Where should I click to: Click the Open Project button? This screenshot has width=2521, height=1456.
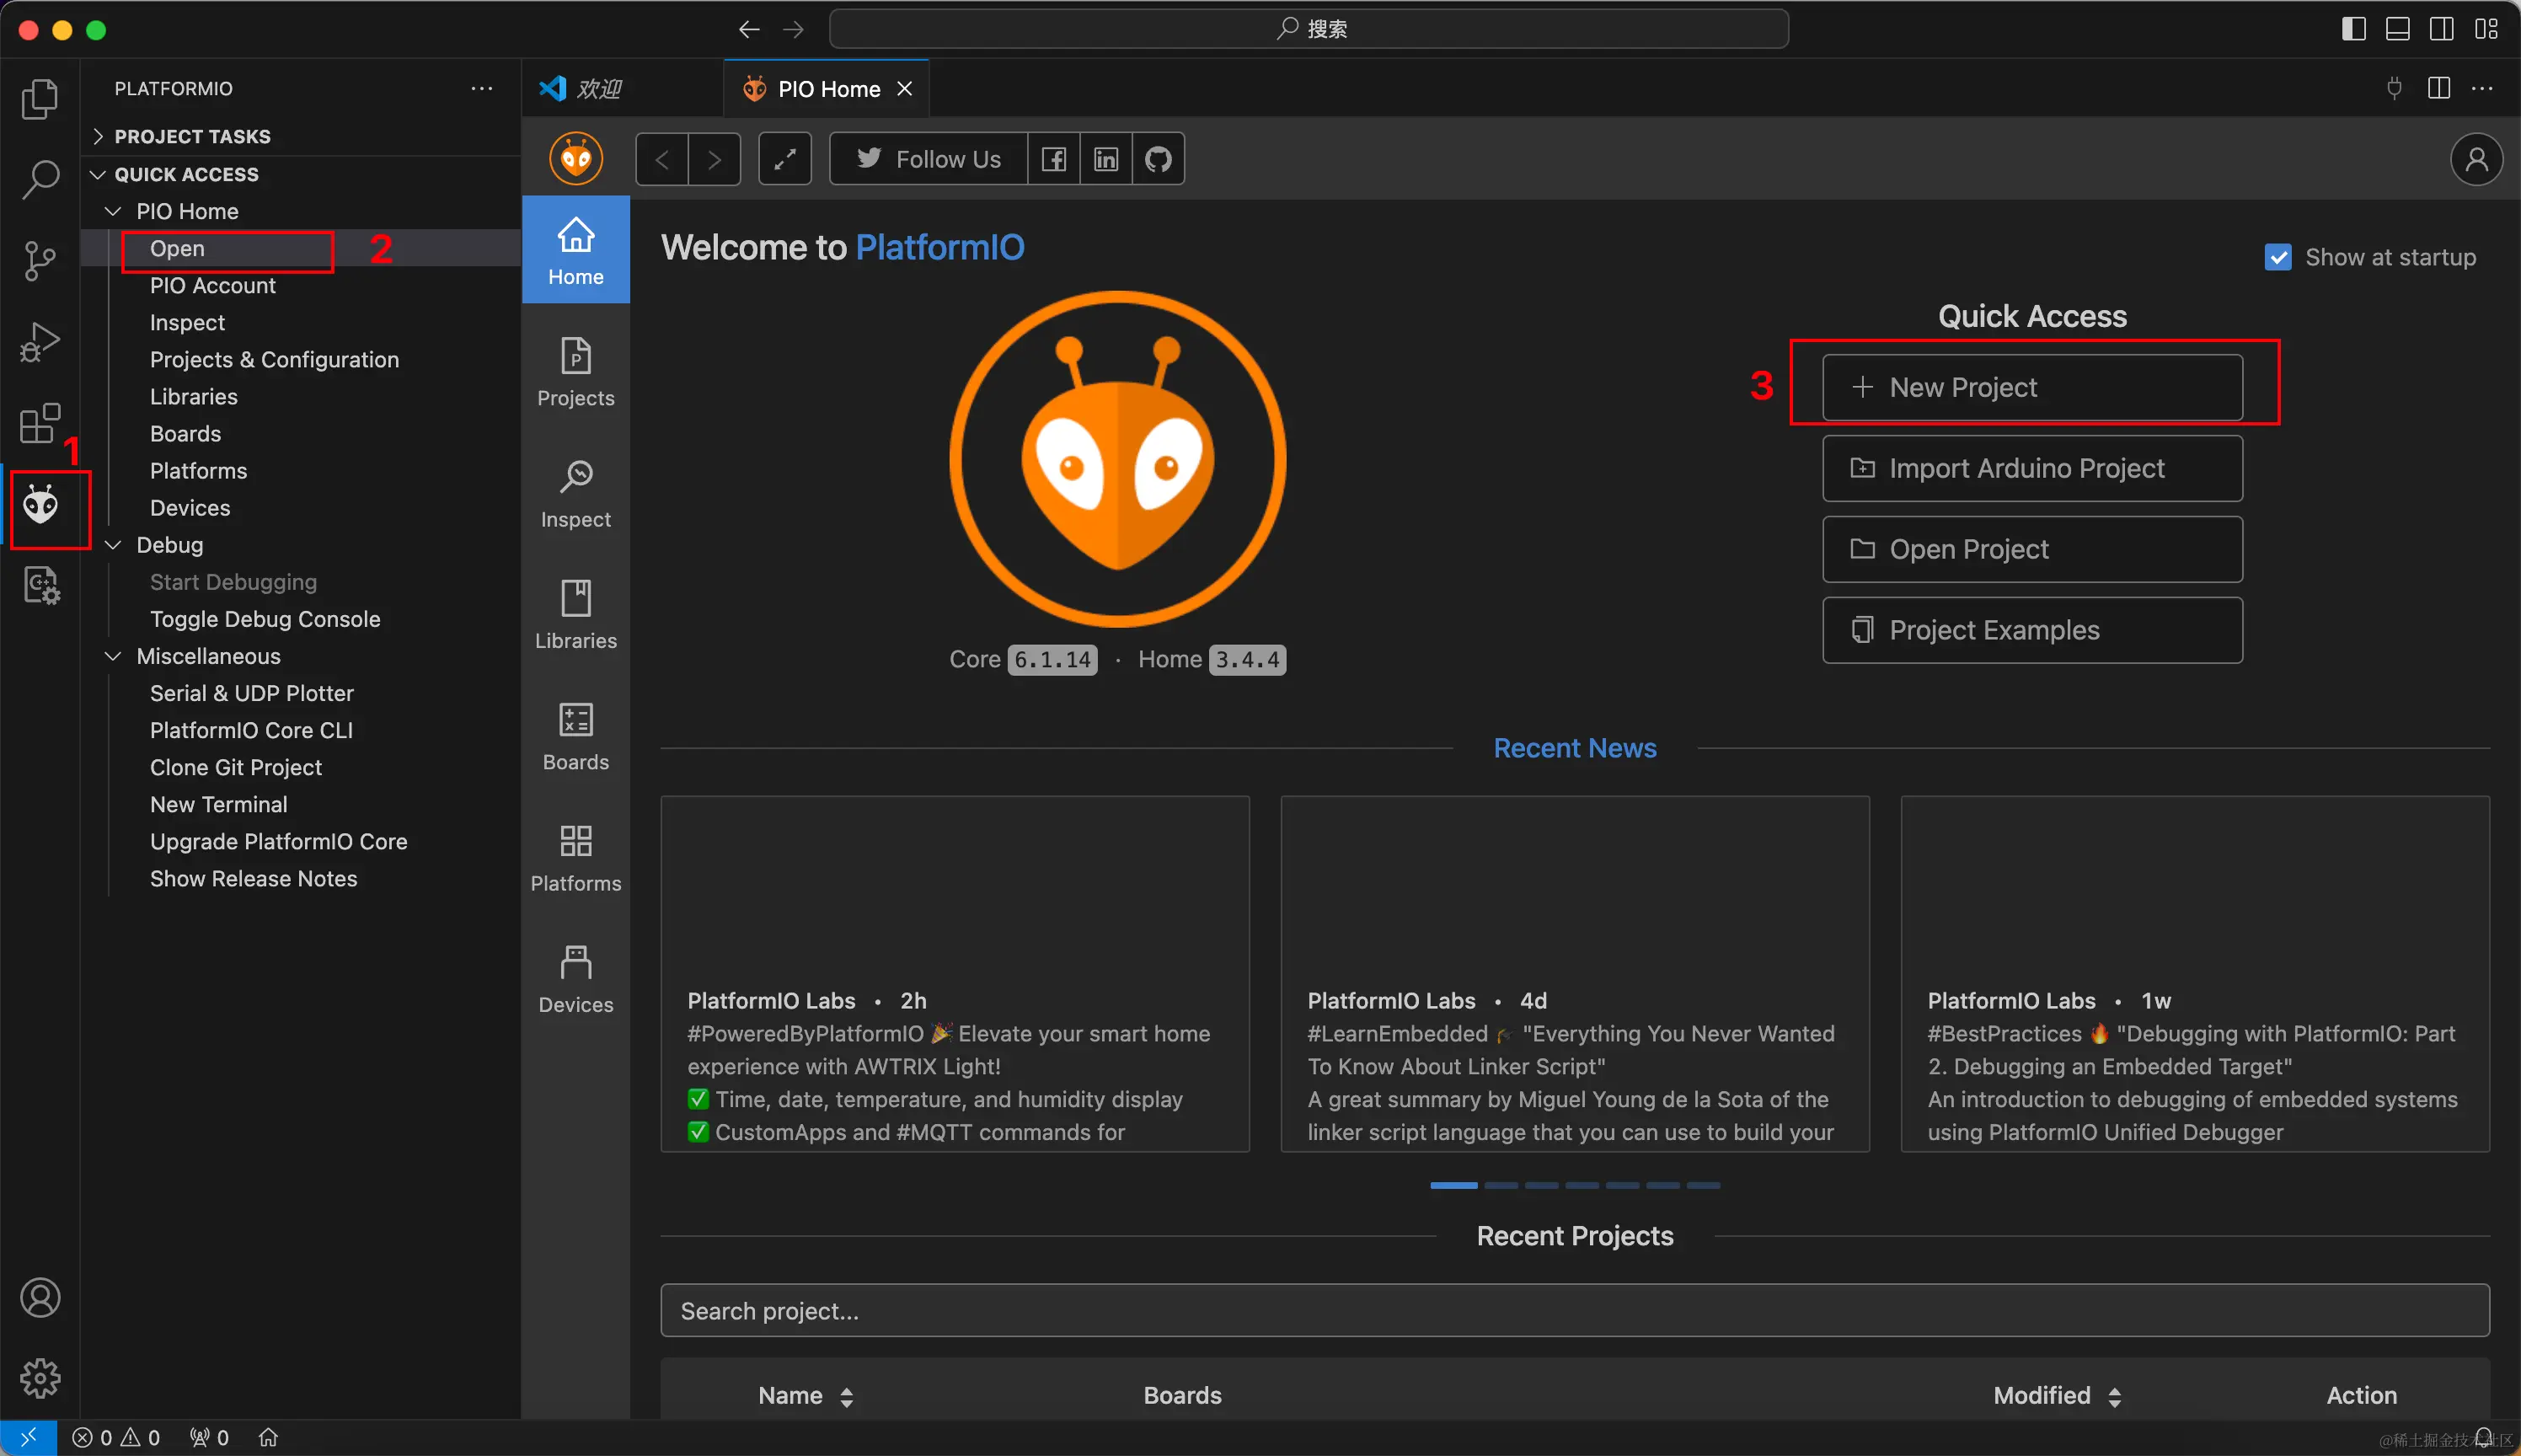pos(2032,549)
